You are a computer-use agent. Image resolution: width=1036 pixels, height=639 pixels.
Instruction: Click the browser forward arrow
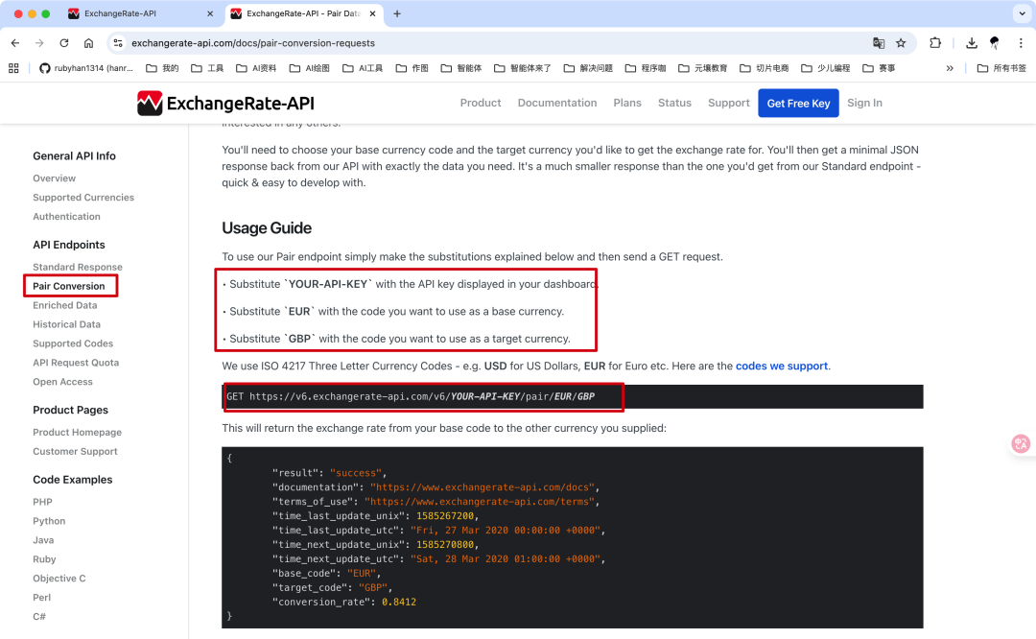[39, 43]
